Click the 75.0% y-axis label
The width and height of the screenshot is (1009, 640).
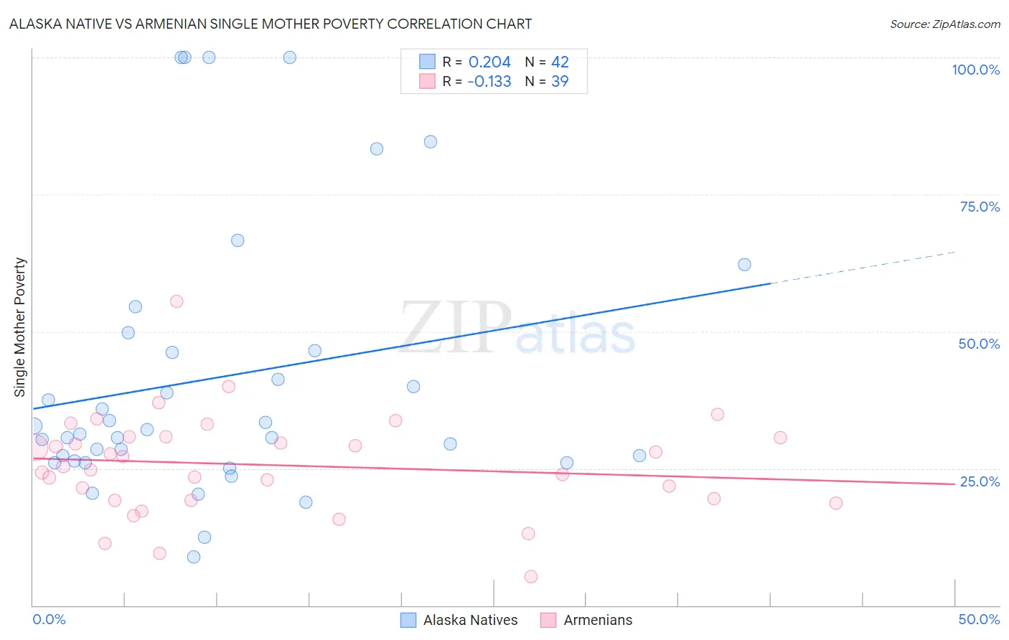pyautogui.click(x=980, y=207)
